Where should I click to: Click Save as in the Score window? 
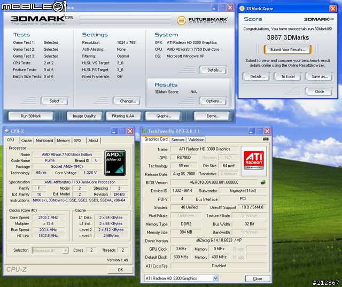tap(320, 76)
